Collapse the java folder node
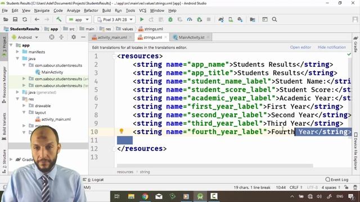This screenshot has height=202, width=360. click(17, 58)
